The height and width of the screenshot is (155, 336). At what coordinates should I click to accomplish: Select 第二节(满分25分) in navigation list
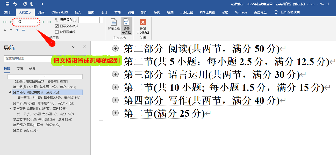coord(25,130)
